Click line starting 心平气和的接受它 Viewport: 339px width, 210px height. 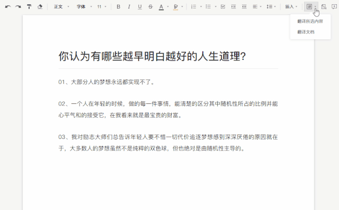coord(120,115)
